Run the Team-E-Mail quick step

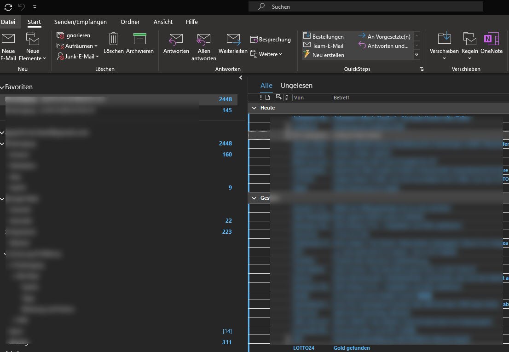point(324,46)
